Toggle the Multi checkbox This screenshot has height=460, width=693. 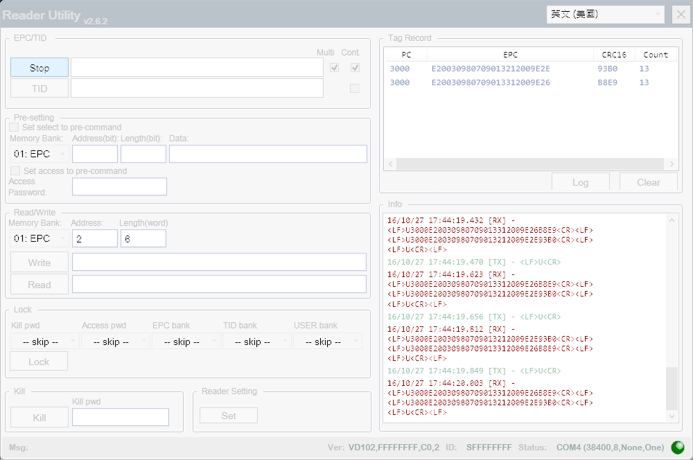tap(335, 68)
